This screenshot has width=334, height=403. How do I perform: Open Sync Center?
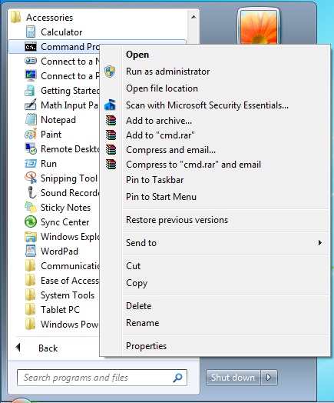[x=64, y=222]
